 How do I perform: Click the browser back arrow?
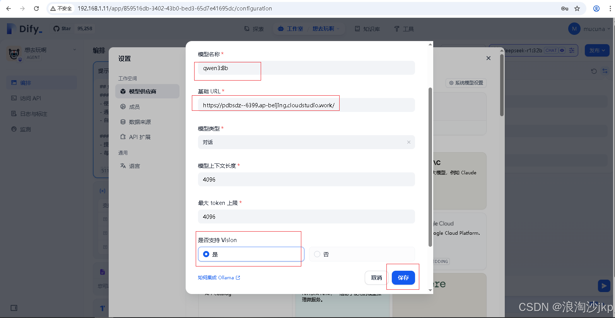point(9,8)
